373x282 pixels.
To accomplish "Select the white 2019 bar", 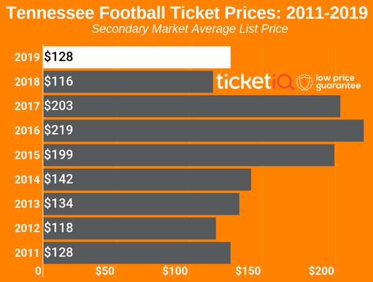I will (137, 57).
